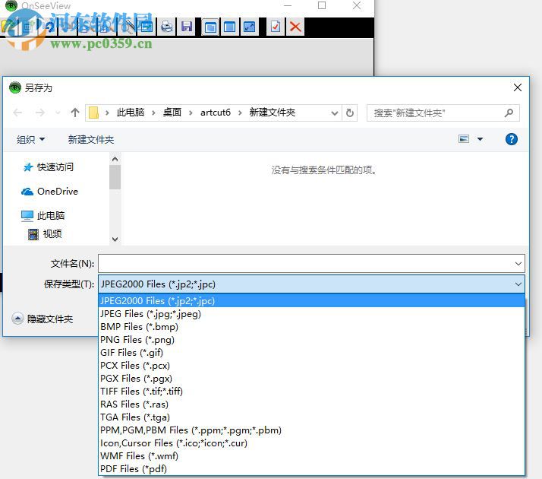The width and height of the screenshot is (542, 479).
Task: Click the print icon in OnSeeView toolbar
Action: click(x=167, y=27)
